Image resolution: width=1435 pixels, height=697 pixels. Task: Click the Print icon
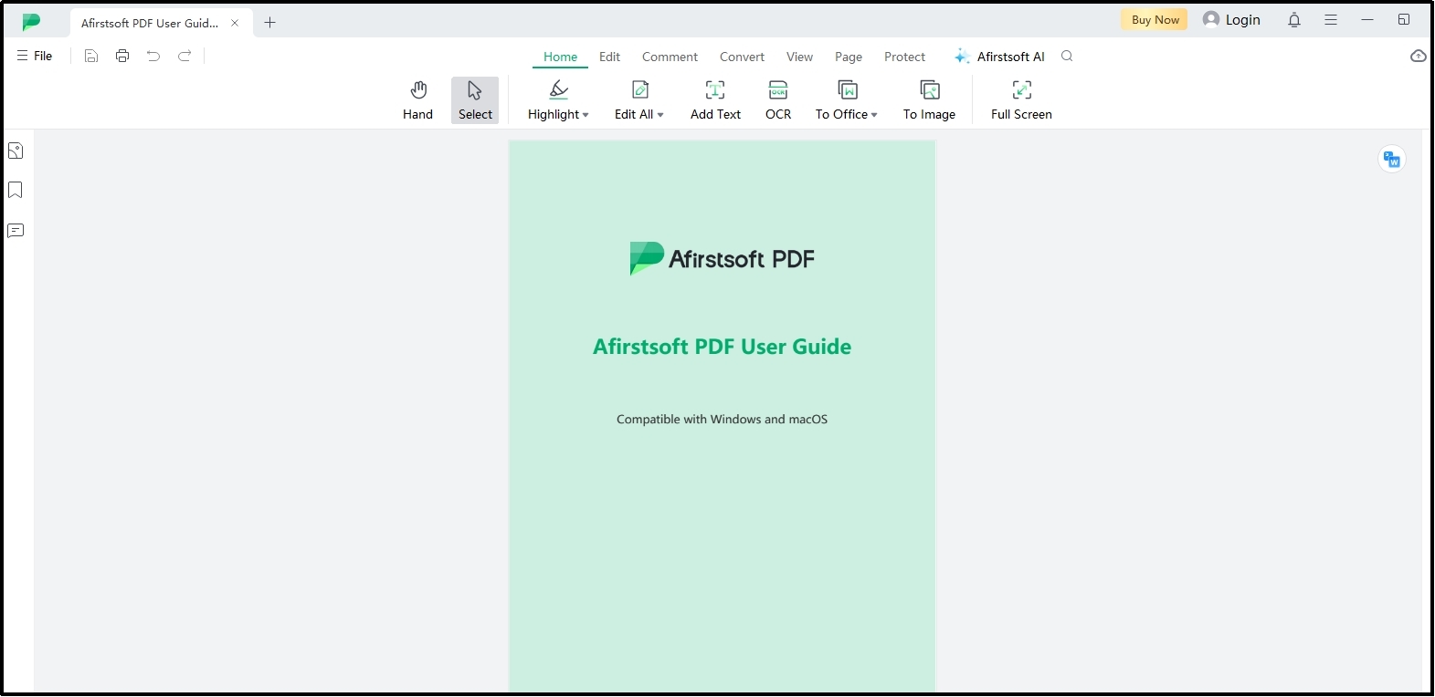tap(122, 56)
